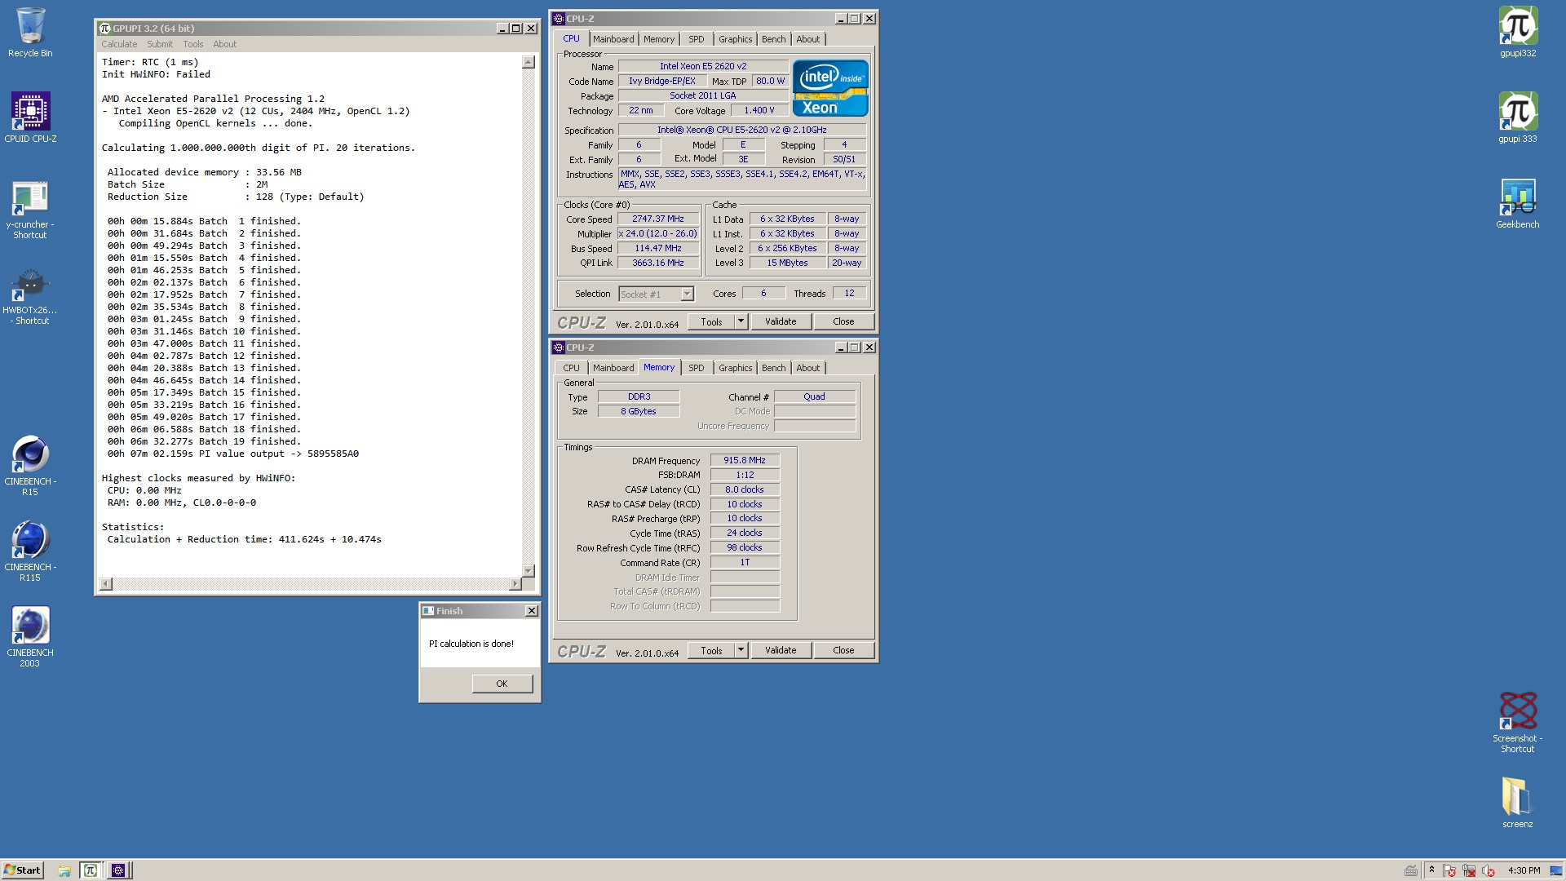1566x881 pixels.
Task: Click Tools button in Memory CPU-Z window
Action: click(711, 650)
